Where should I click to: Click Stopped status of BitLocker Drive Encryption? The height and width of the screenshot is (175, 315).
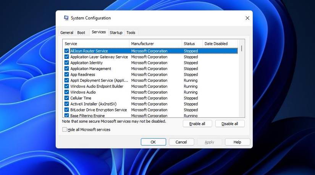[191, 110]
